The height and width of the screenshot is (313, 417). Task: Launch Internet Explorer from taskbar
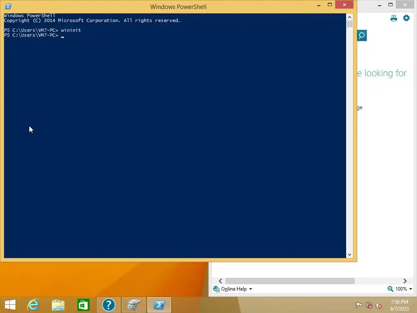point(33,305)
